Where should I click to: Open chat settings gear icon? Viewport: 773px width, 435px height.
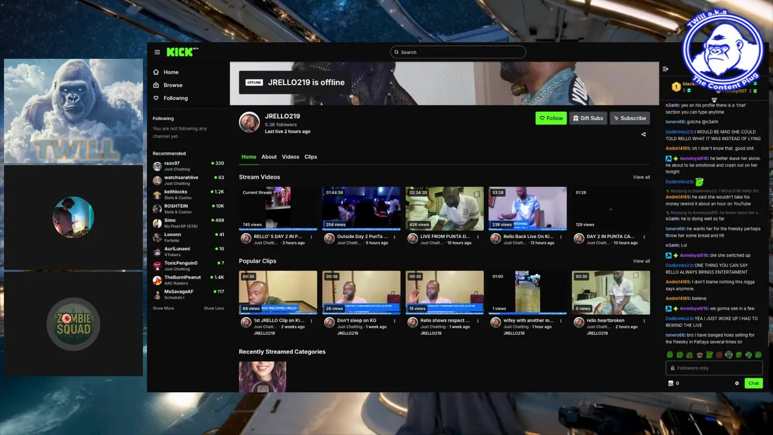(x=737, y=383)
